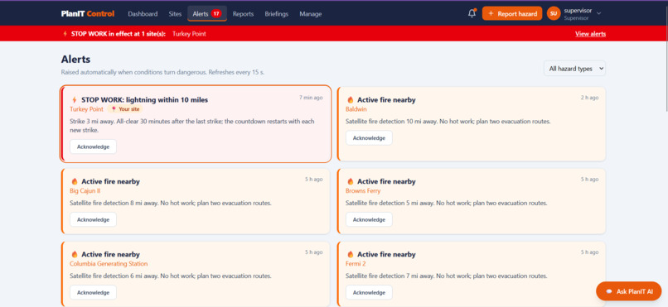Click the Report hazard button

coord(512,13)
